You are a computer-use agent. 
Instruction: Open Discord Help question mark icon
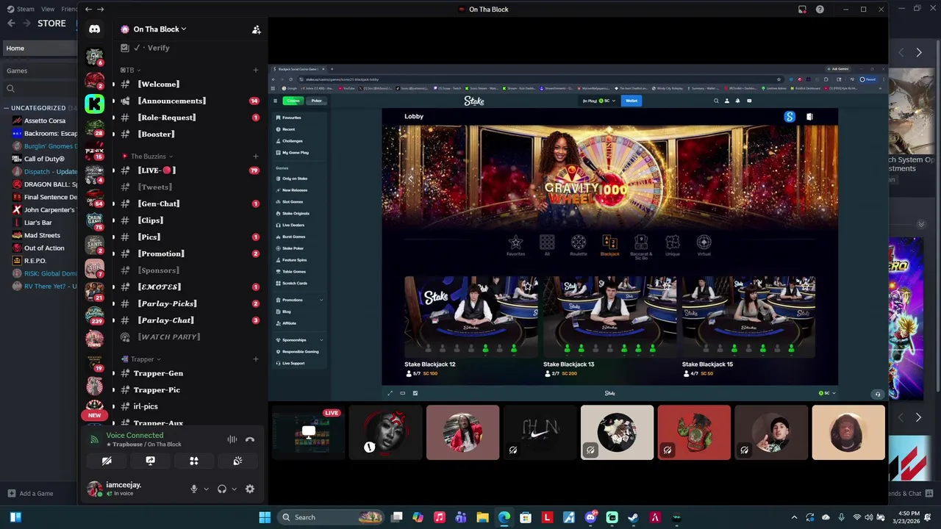coord(820,10)
